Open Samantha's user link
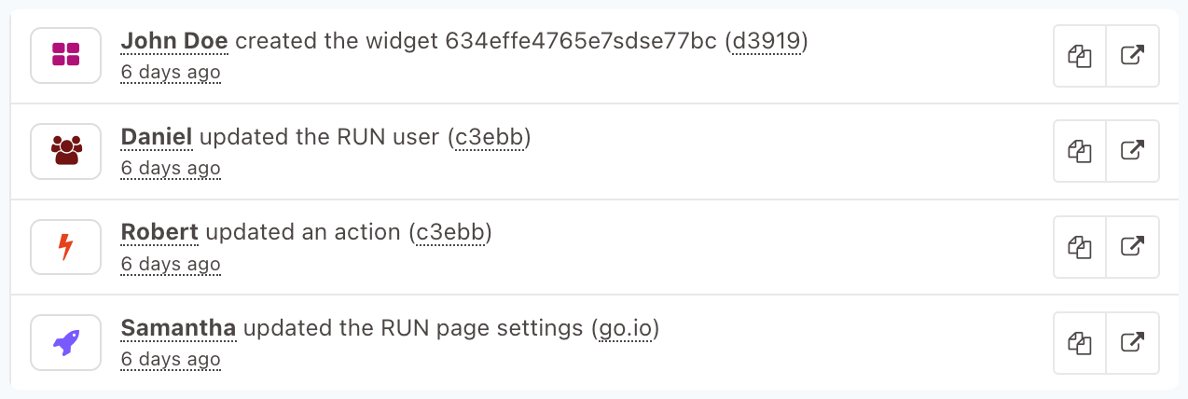Viewport: 1188px width, 399px height. point(178,329)
